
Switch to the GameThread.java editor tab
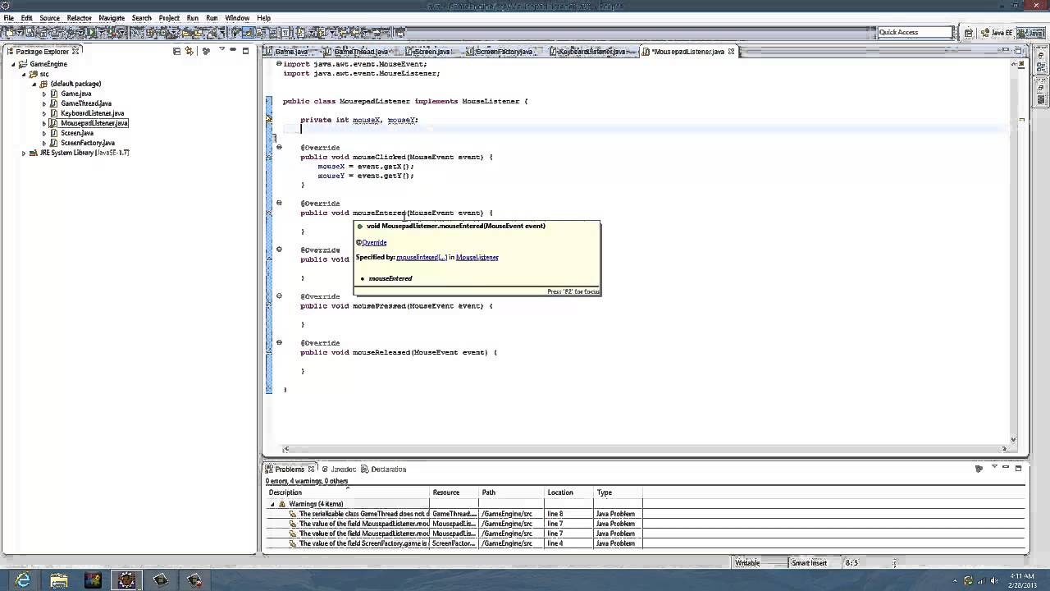[x=362, y=52]
